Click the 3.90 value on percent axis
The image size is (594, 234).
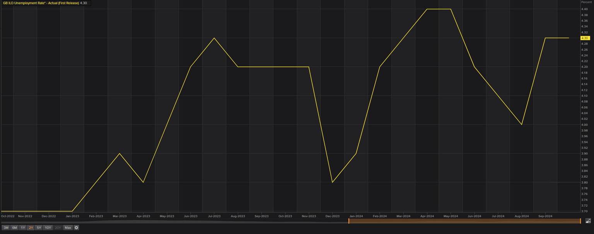tap(584, 154)
